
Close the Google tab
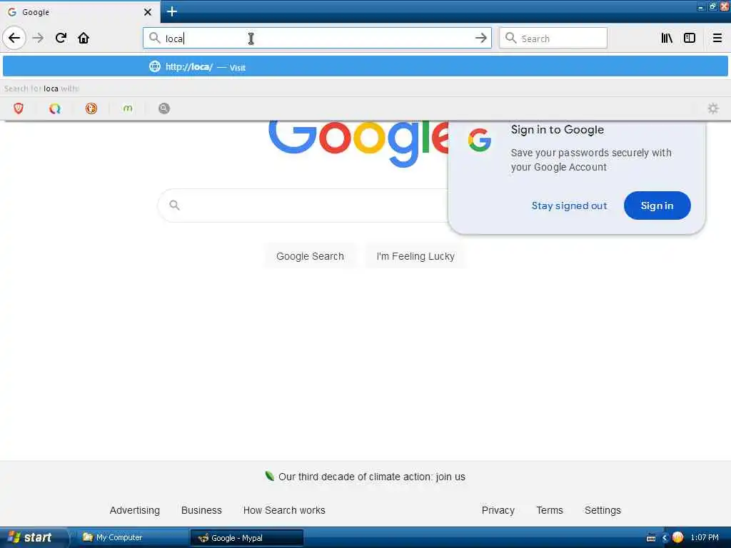(147, 12)
